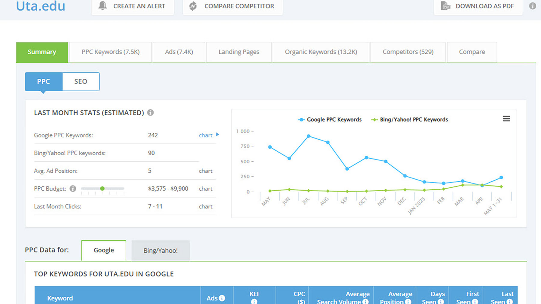Open the Organic Keywords (13.2K) tab
This screenshot has height=304, width=541.
coord(321,52)
